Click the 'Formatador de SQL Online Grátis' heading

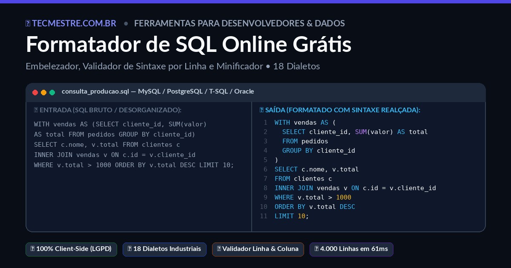point(189,44)
